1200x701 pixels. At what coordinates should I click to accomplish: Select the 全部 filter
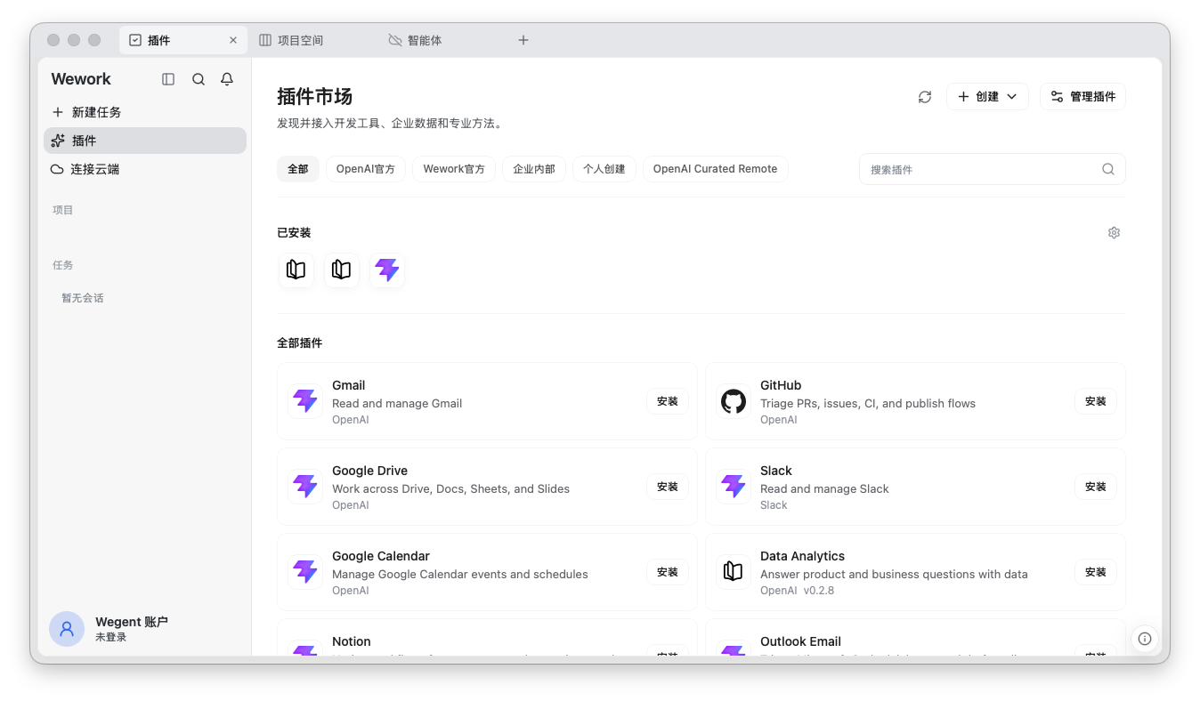(298, 169)
